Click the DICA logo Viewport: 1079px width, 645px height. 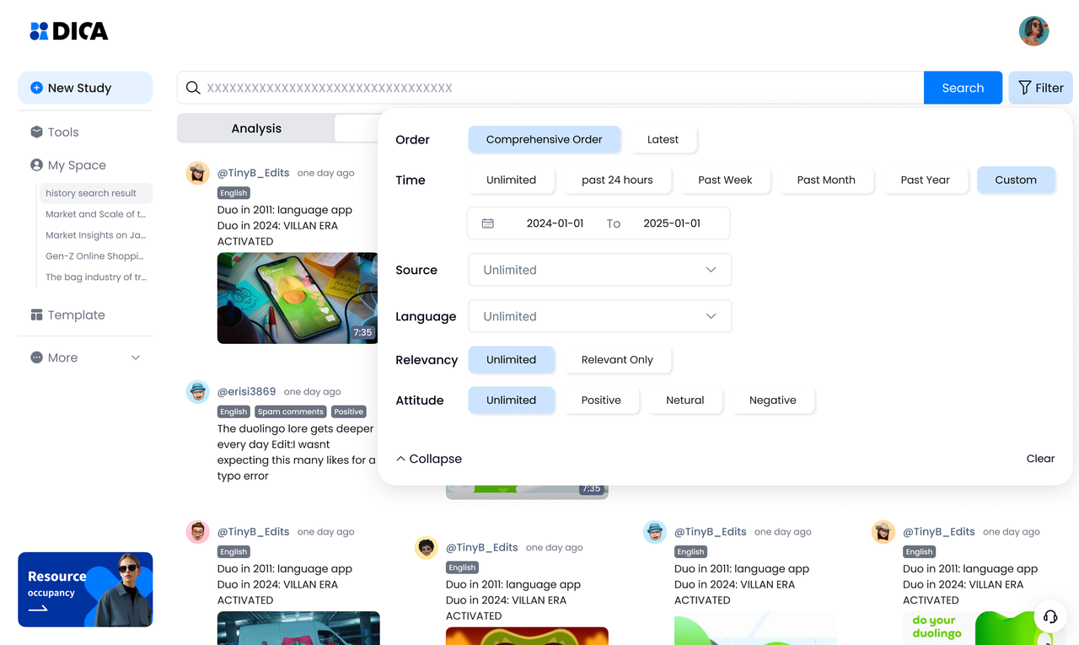pyautogui.click(x=69, y=31)
